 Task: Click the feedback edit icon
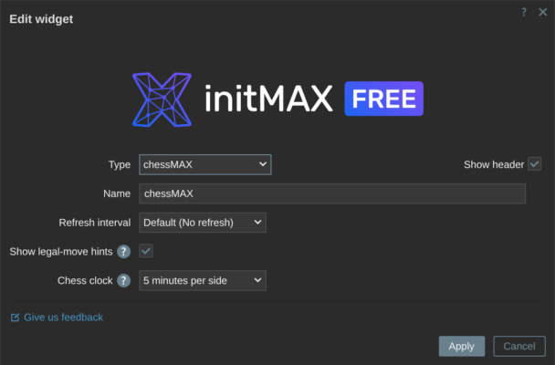click(x=15, y=318)
